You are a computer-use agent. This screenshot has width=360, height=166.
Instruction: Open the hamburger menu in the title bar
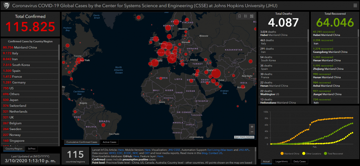(x=355, y=6)
